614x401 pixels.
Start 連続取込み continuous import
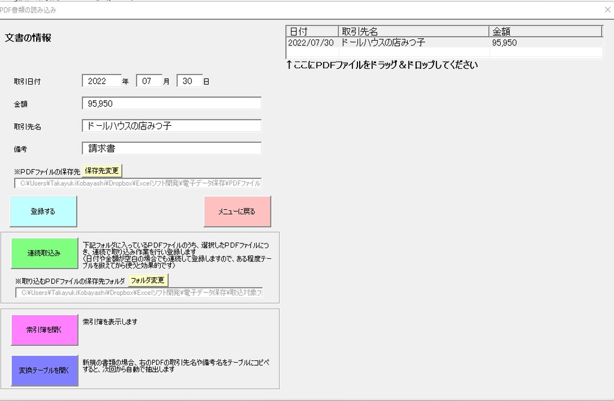tap(44, 253)
